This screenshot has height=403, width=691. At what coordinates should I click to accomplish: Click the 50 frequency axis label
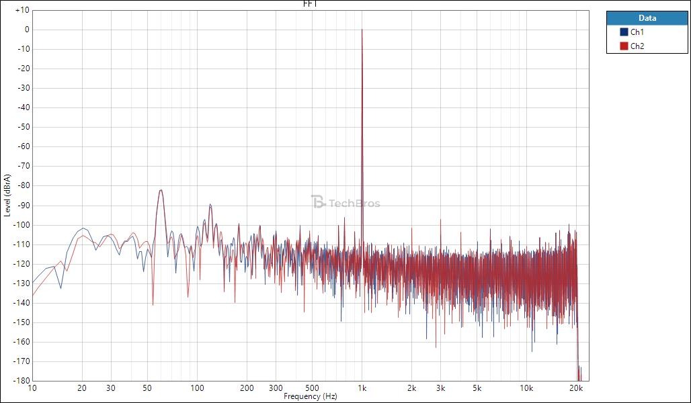tap(147, 388)
